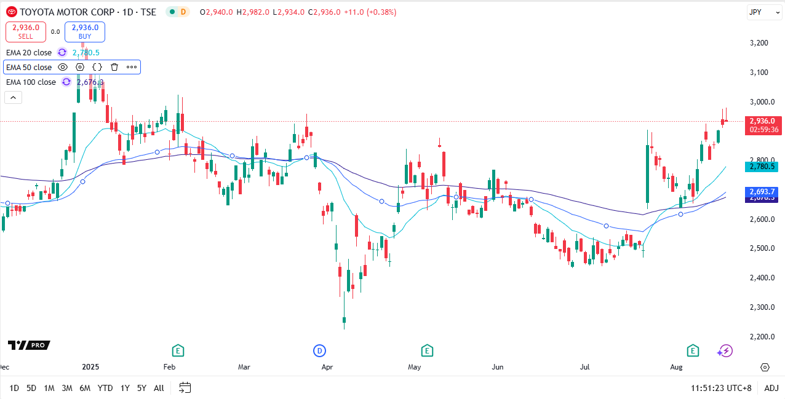
Task: Open the go-to-date calendar icon
Action: (185, 387)
